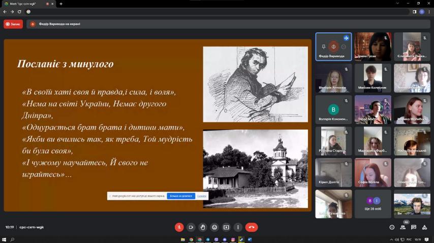Open the taskbar clock showing 10:19
This screenshot has width=434, height=243.
point(418,239)
